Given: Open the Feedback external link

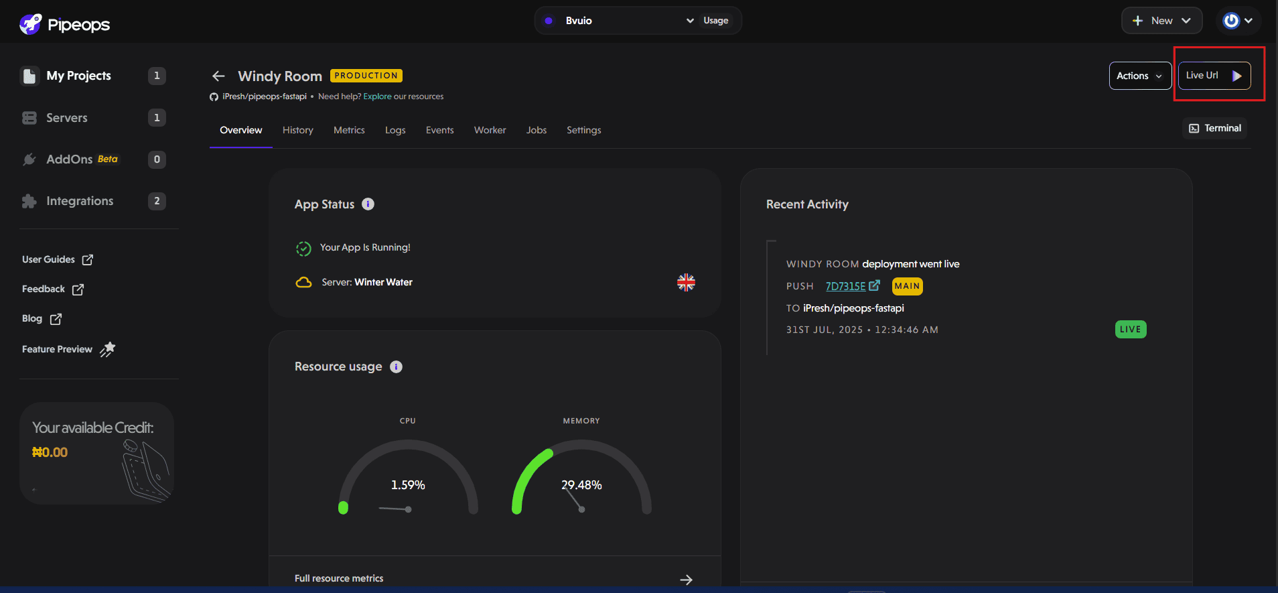Looking at the screenshot, I should [x=53, y=289].
